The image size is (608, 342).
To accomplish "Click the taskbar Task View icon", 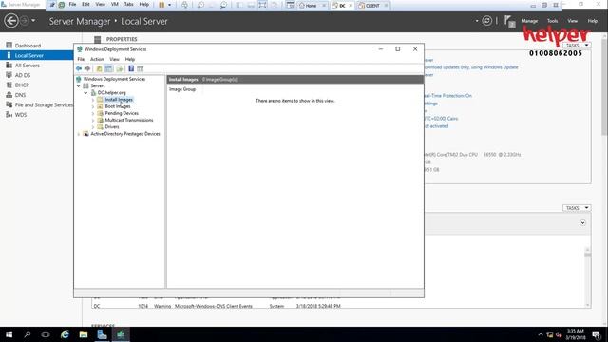I will pyautogui.click(x=46, y=334).
